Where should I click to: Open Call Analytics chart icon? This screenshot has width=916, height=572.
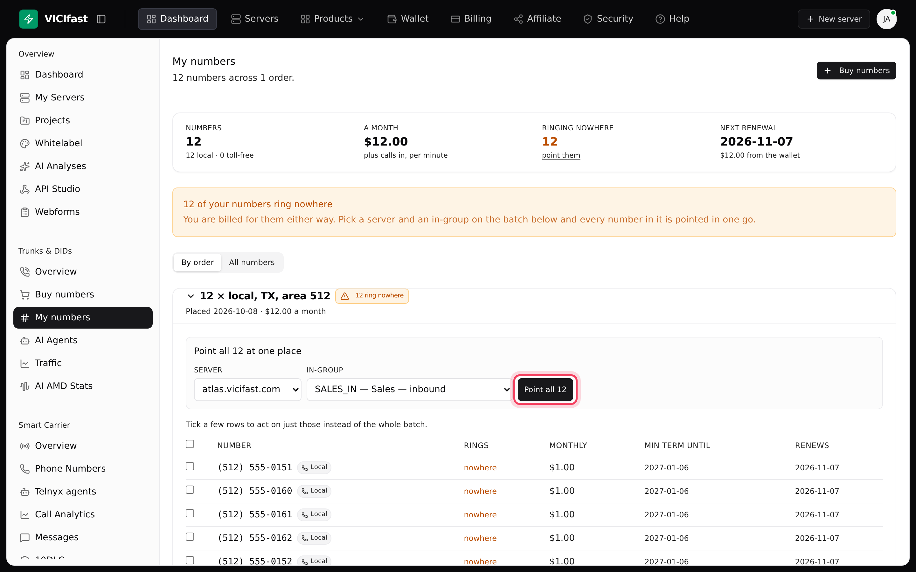pos(24,514)
